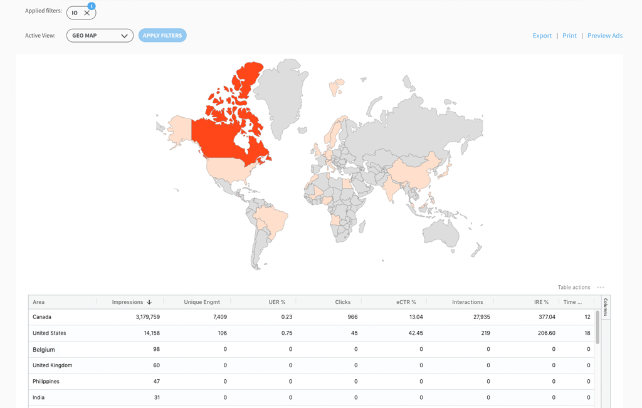This screenshot has height=408, width=642.
Task: Sort table by IRE % column
Action: click(x=541, y=302)
